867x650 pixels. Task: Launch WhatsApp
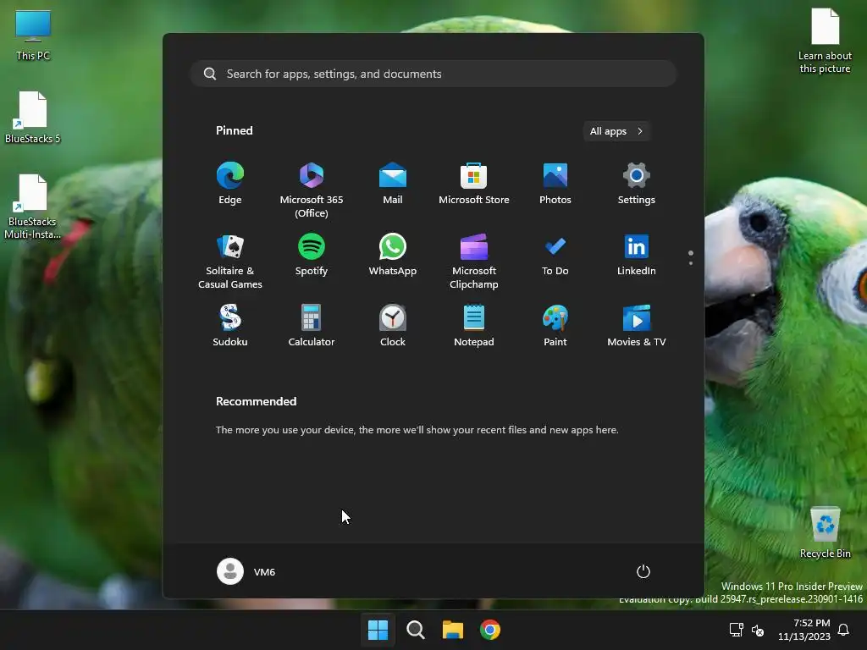pos(393,255)
